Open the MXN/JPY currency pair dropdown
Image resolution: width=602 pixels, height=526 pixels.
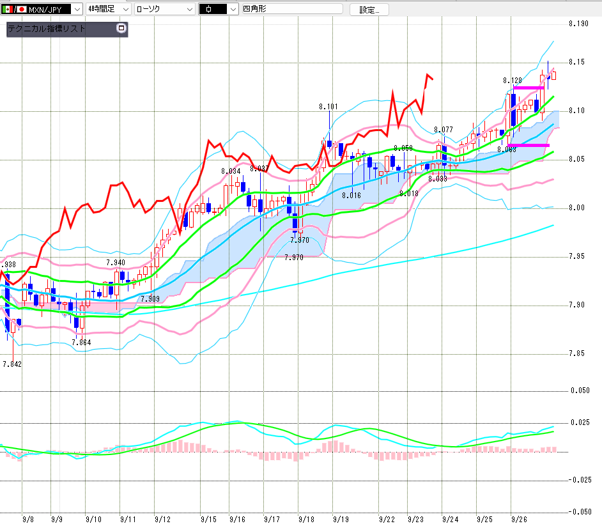coord(77,10)
